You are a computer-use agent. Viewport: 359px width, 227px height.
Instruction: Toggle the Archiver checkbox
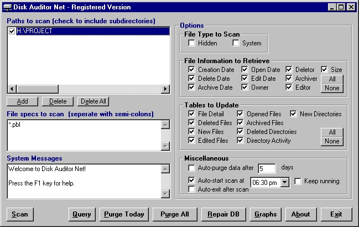pos(289,78)
